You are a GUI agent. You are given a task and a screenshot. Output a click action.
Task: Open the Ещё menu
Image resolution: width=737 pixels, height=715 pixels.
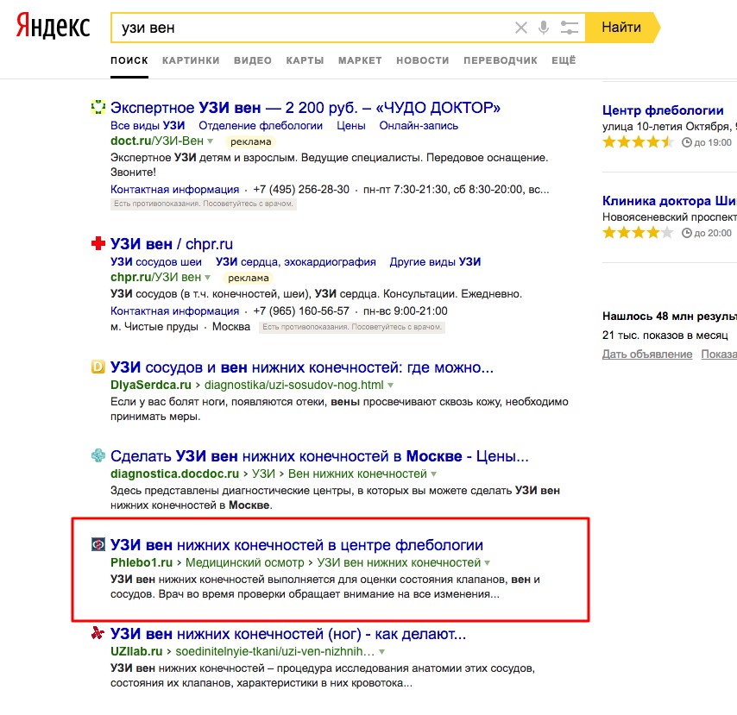[564, 60]
